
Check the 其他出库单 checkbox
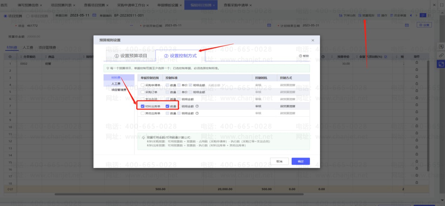click(x=142, y=113)
